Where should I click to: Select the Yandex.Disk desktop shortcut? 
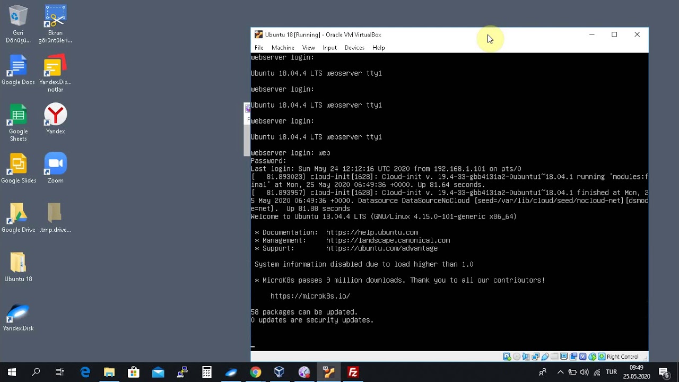click(x=18, y=317)
